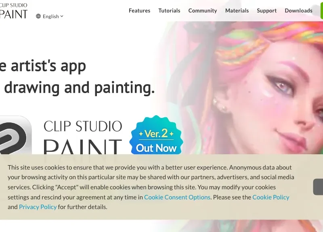Screen dimensions: 323x232
Task: Open the Cookie Consent Options link
Action: [x=177, y=197]
